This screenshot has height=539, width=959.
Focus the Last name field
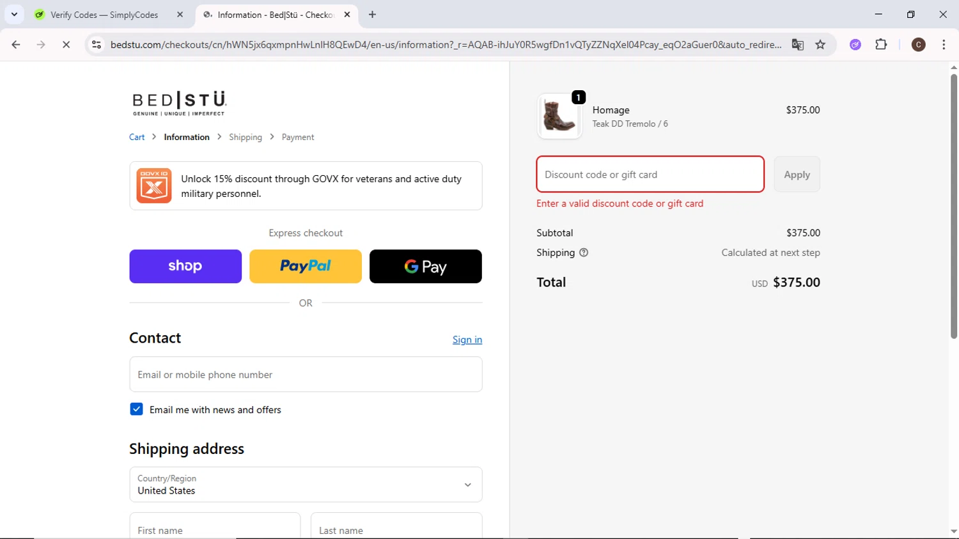[396, 526]
